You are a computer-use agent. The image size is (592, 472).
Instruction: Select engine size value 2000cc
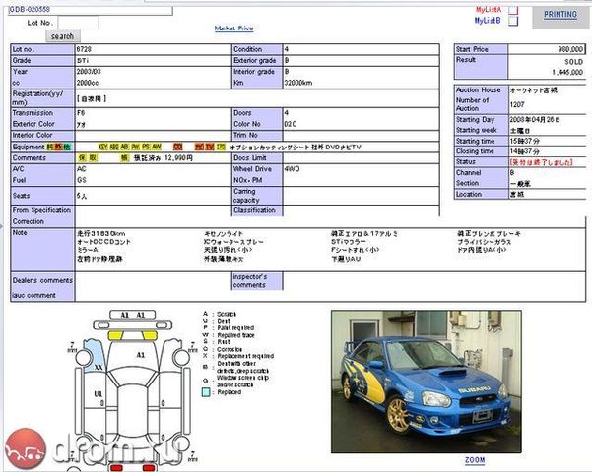[x=88, y=83]
